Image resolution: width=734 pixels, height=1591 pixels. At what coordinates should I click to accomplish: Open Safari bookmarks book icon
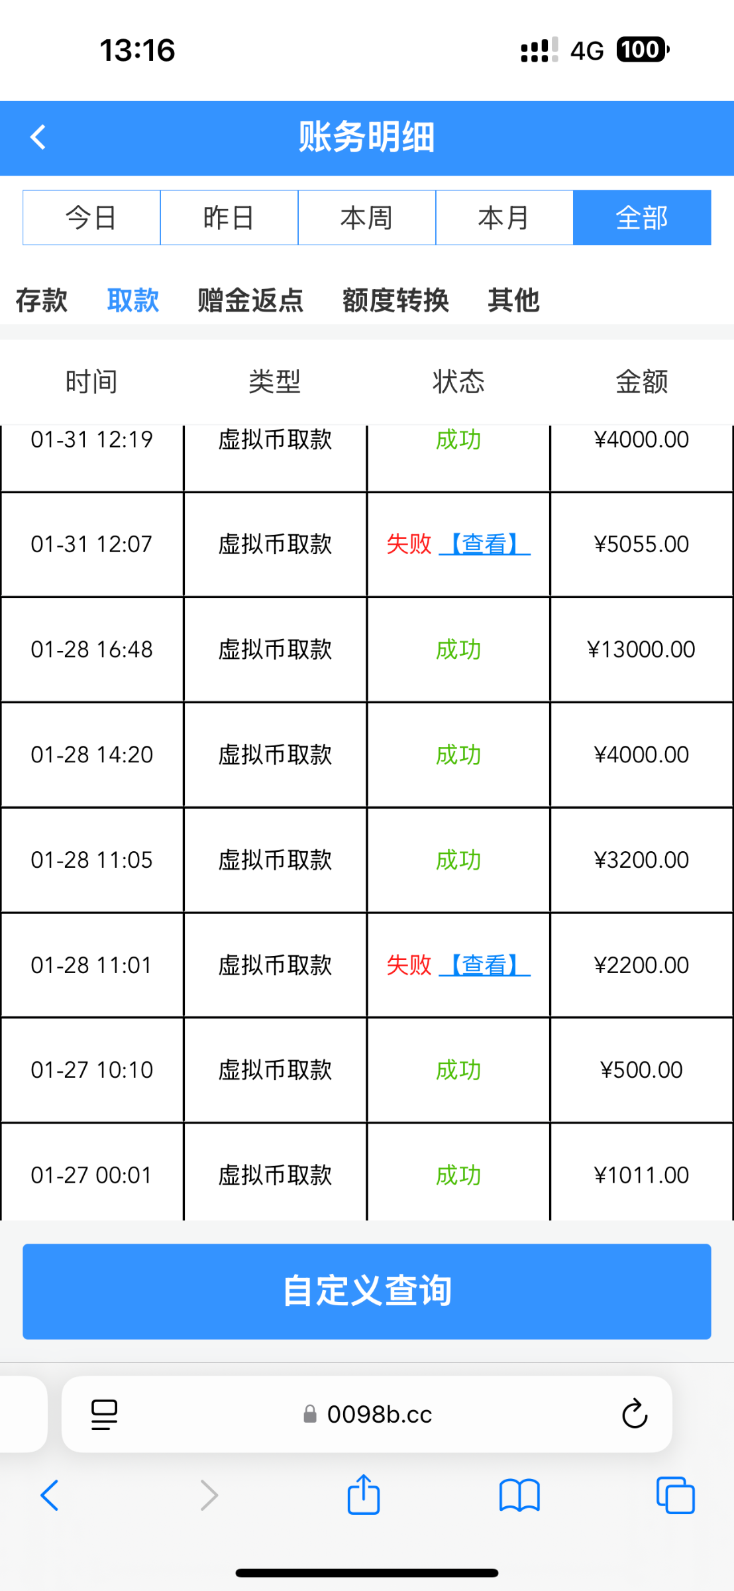pos(519,1496)
